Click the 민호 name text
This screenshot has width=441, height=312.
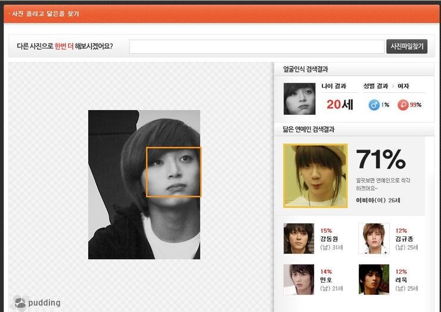(326, 280)
